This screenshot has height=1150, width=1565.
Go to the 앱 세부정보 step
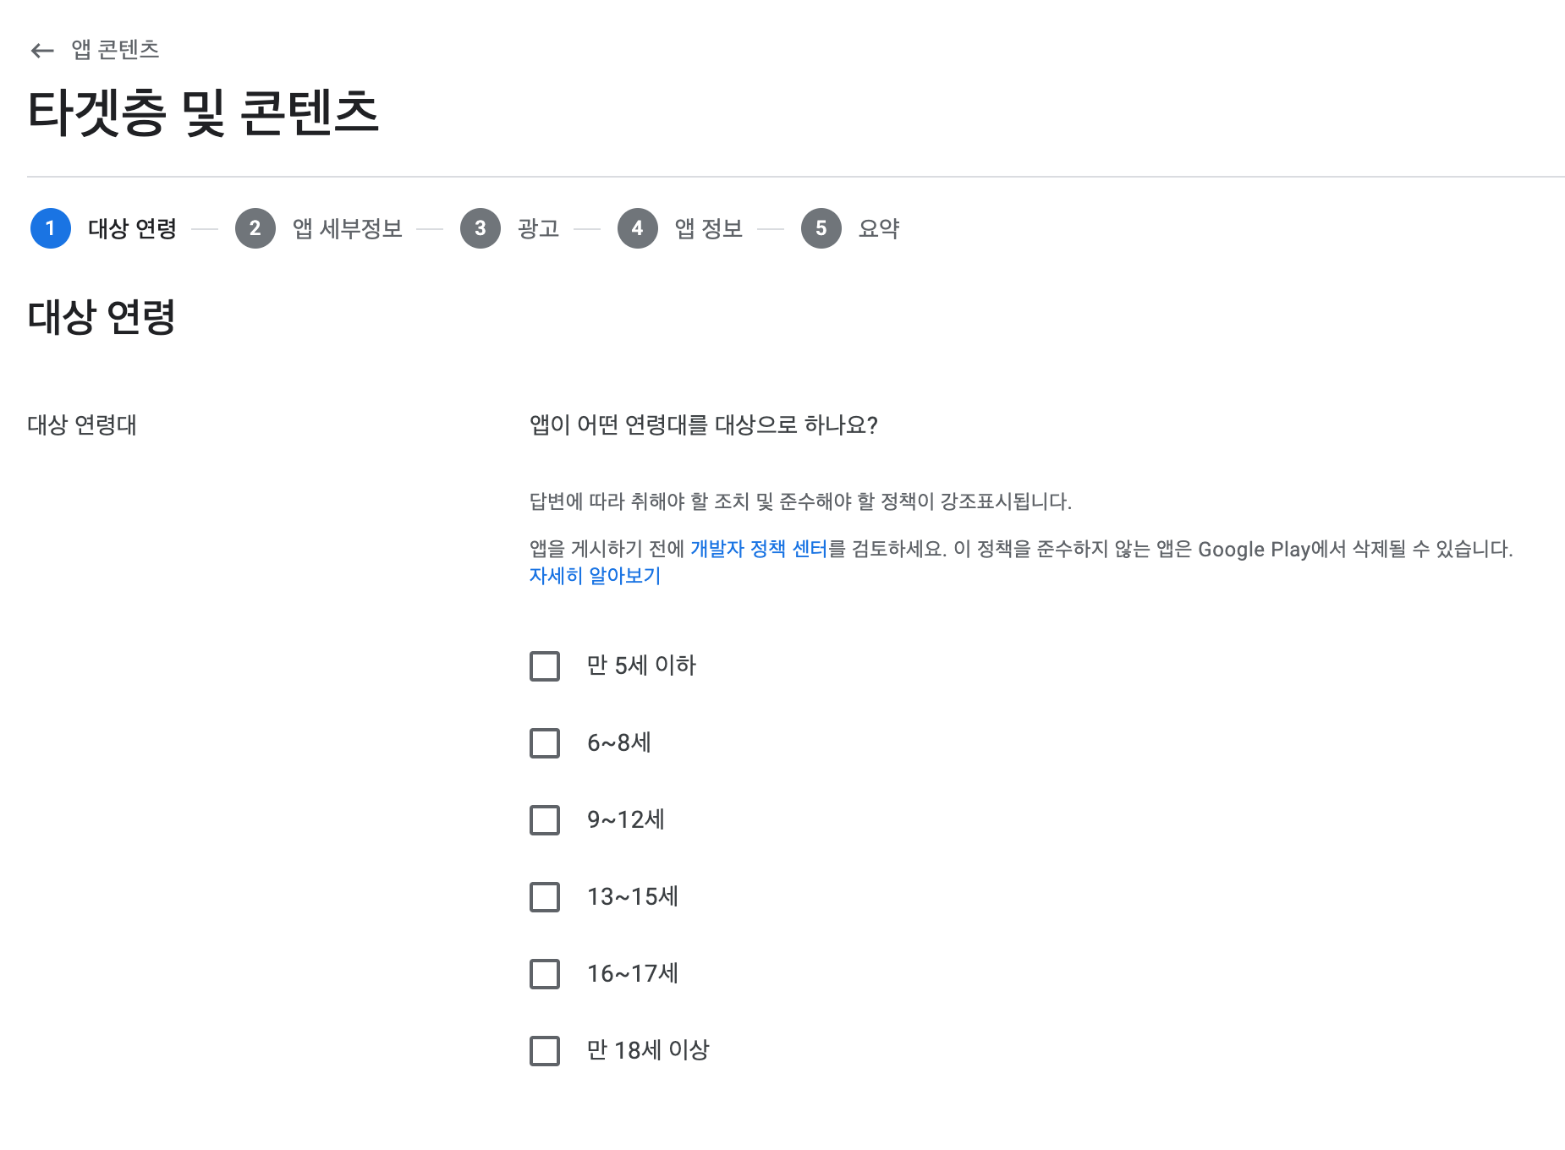pyautogui.click(x=348, y=228)
